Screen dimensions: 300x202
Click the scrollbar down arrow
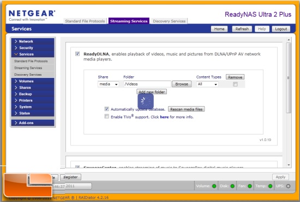pos(289,165)
